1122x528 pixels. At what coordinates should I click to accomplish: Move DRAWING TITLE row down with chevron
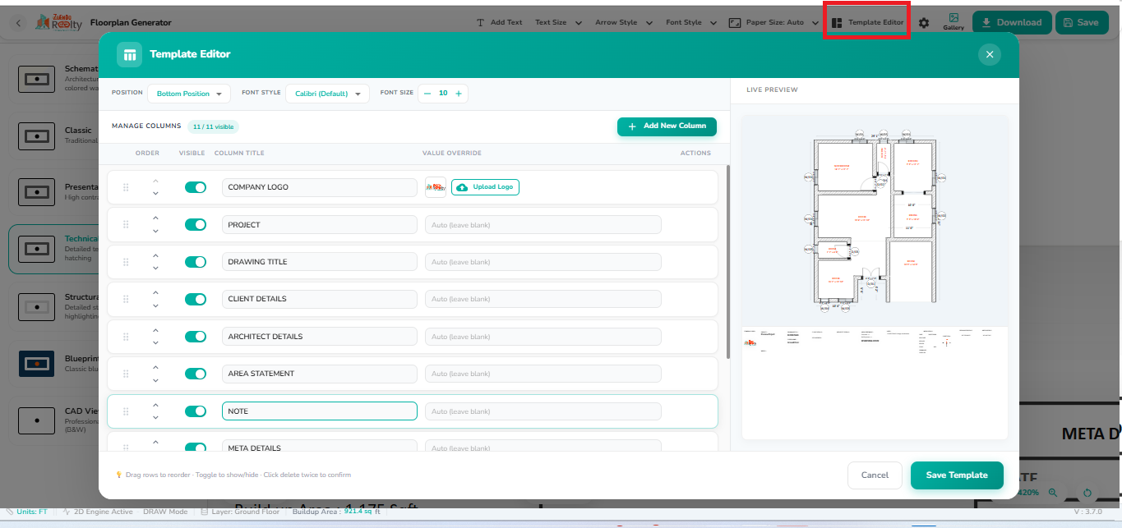(155, 269)
